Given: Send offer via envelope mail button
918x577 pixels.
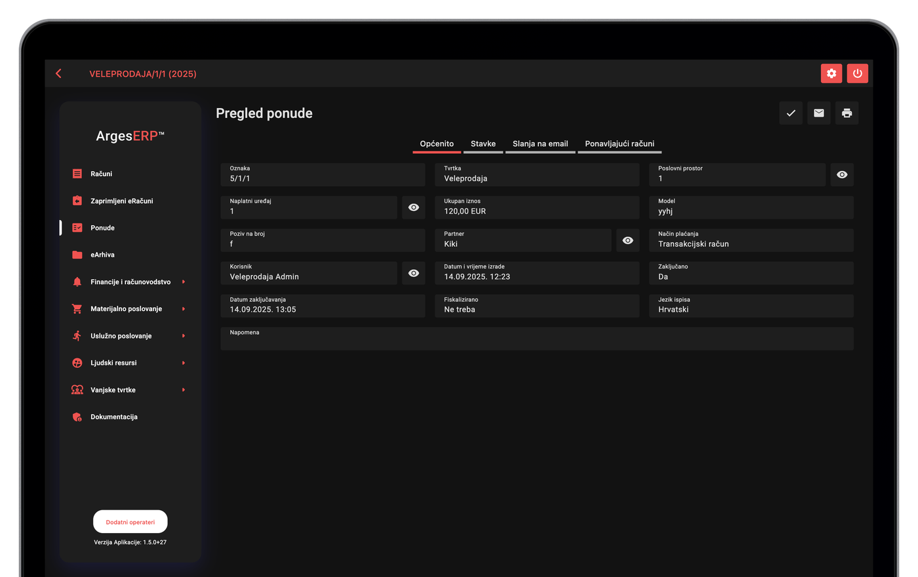Looking at the screenshot, I should [x=819, y=113].
